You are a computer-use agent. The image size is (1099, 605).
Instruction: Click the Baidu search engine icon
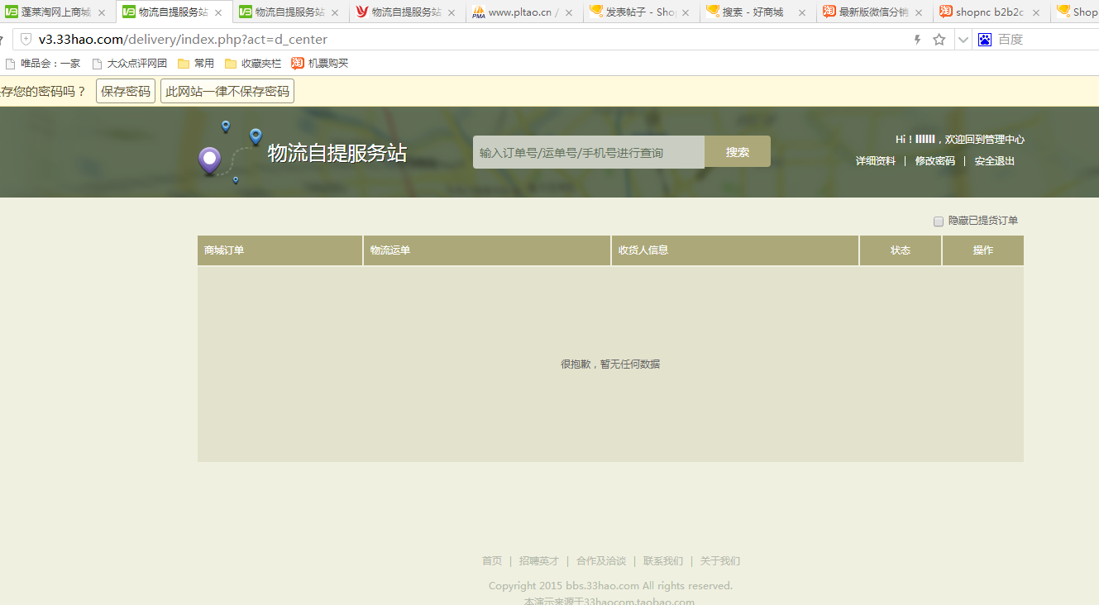[x=985, y=40]
